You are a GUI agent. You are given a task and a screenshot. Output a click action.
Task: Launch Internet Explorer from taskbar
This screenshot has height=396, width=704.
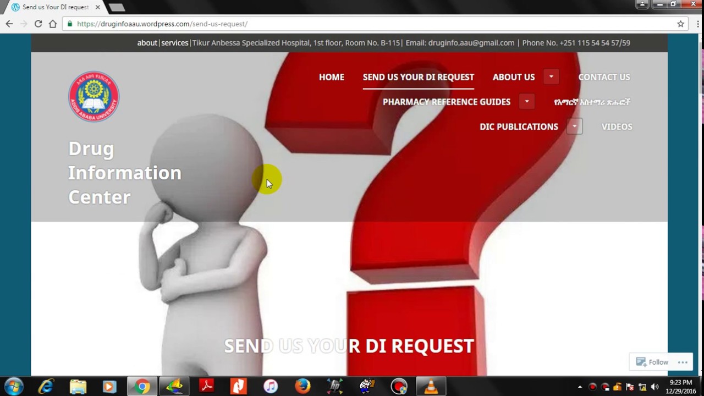coord(46,387)
